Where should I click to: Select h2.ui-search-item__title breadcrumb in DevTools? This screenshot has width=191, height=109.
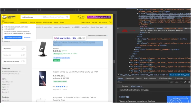click(179, 75)
